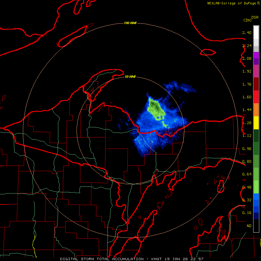Click the [IN] units label
This screenshot has width=261, height=261.
click(247, 20)
